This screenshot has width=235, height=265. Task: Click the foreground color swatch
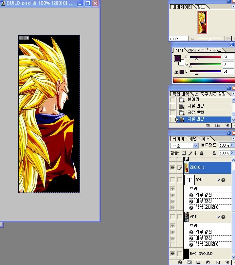[177, 59]
